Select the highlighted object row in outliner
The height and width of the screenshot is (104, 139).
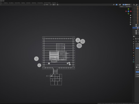point(136,28)
